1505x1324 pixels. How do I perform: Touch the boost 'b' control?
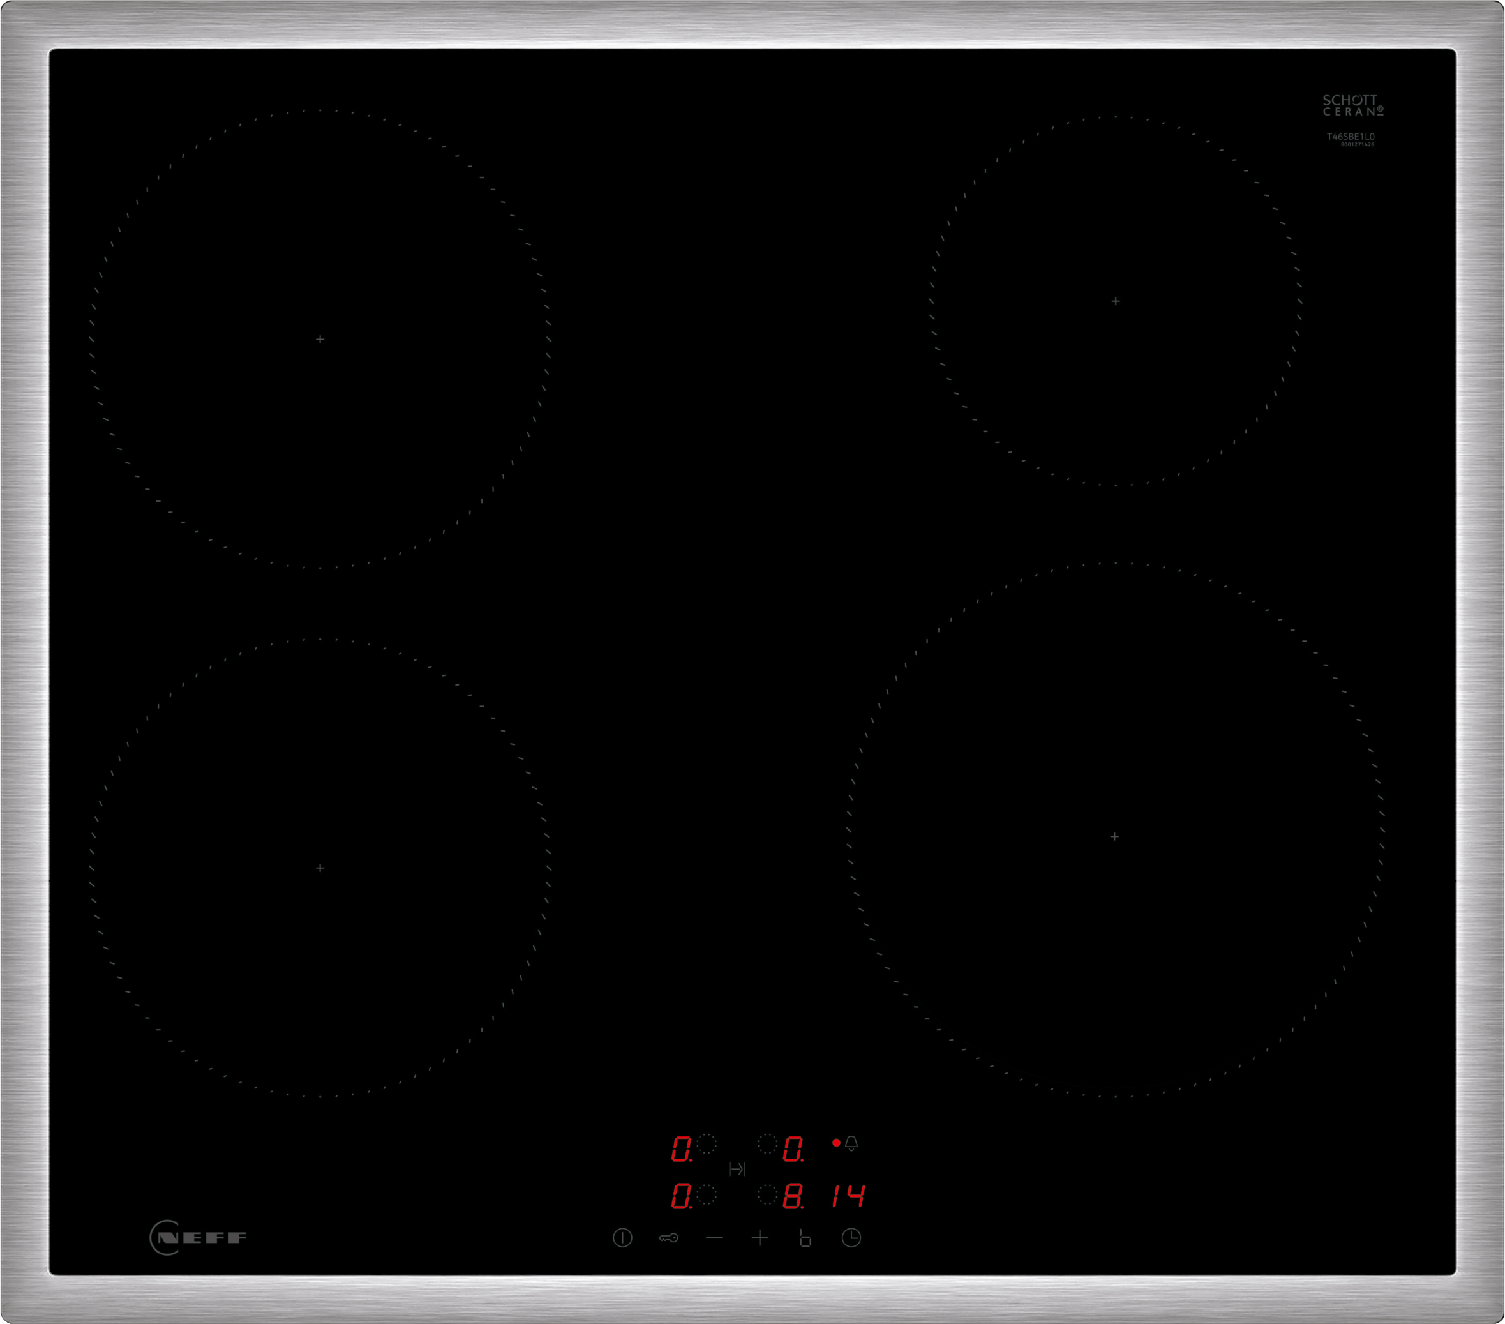tap(805, 1238)
